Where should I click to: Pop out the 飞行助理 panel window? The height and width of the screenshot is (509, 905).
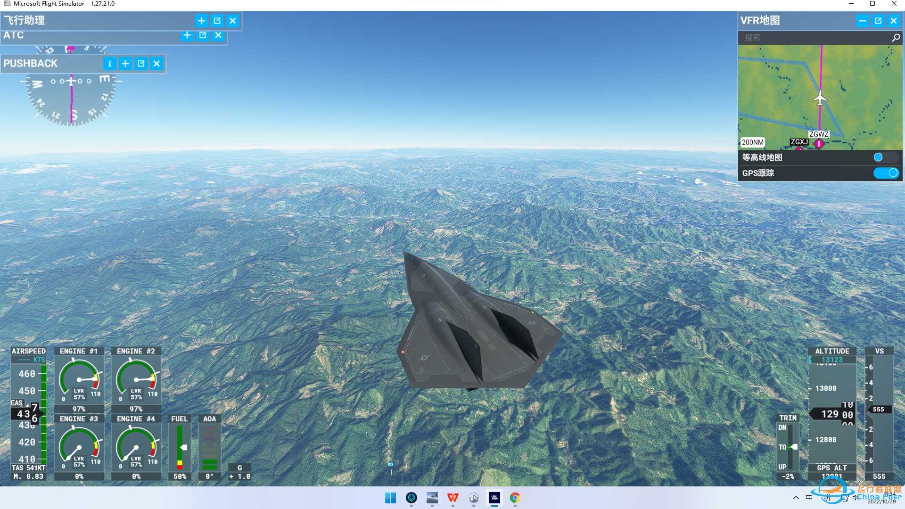[217, 21]
